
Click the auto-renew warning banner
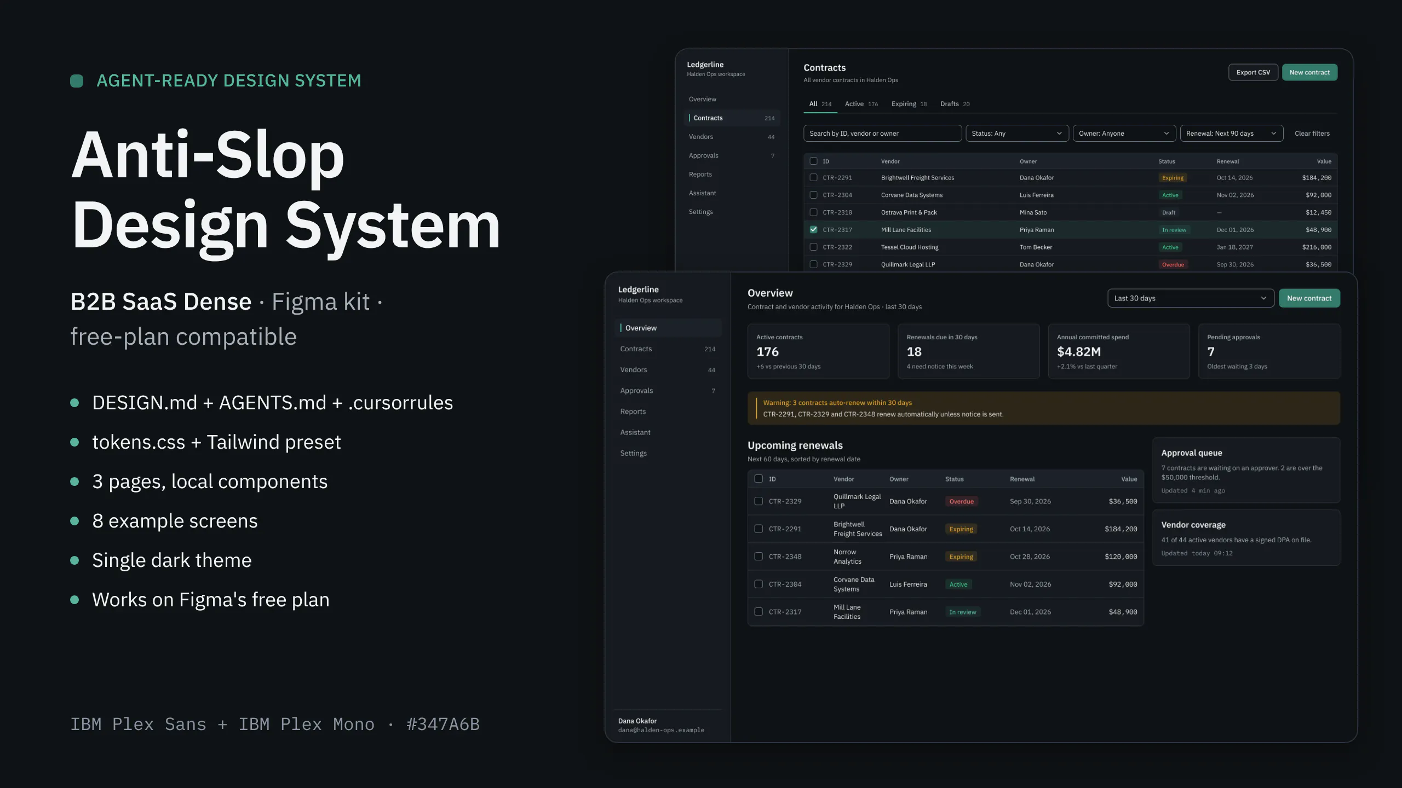click(1044, 408)
